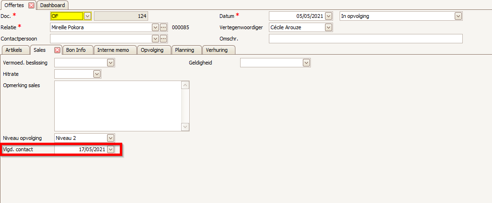Open Vermoed. beslissing dropdown
Image resolution: width=492 pixels, height=203 pixels.
point(110,63)
